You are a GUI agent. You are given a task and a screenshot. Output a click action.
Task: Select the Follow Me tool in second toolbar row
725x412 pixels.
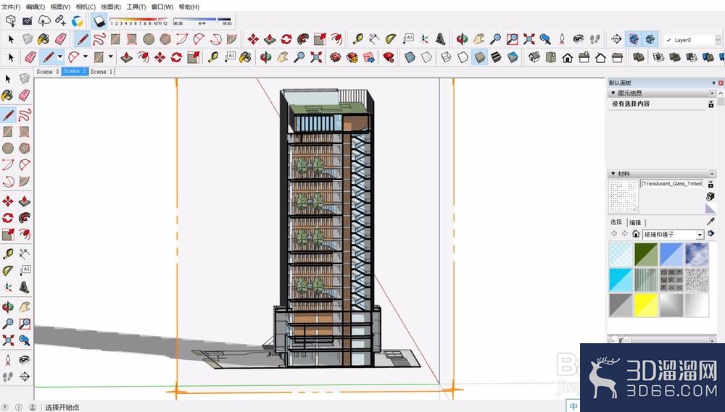[303, 39]
